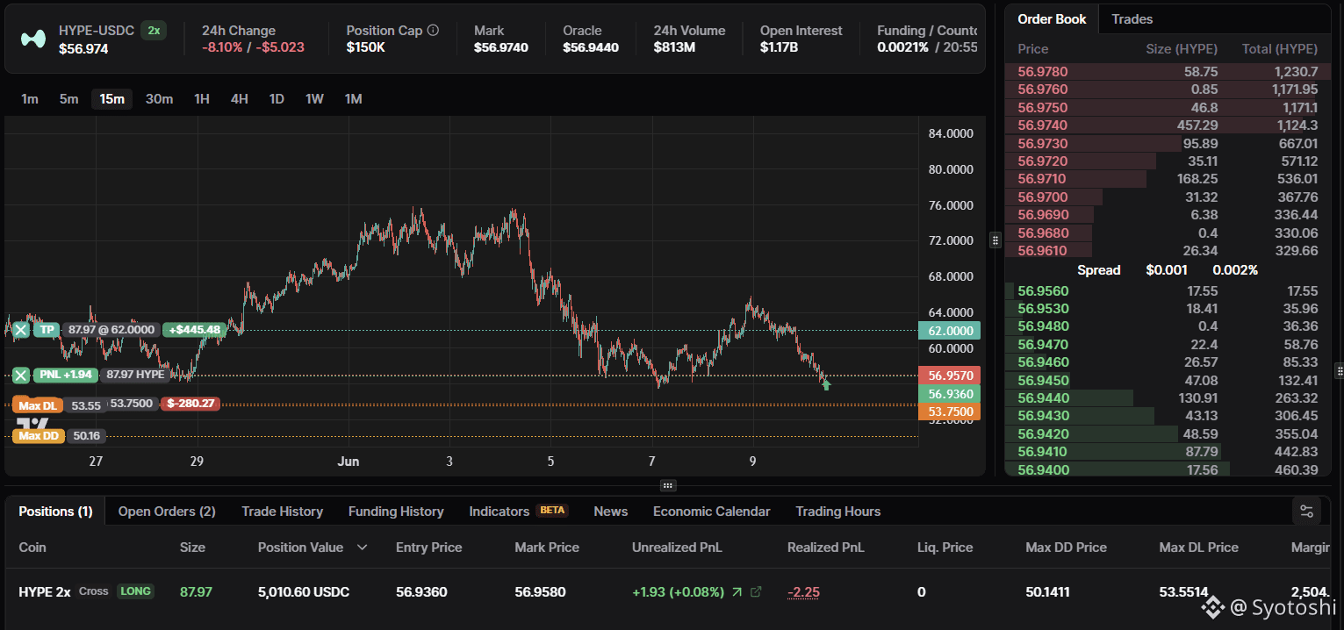This screenshot has width=1344, height=630.
Task: Click the TP label on the chart
Action: (47, 330)
